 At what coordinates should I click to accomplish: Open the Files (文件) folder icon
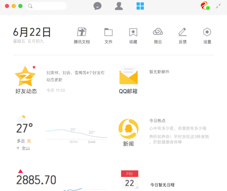109,32
